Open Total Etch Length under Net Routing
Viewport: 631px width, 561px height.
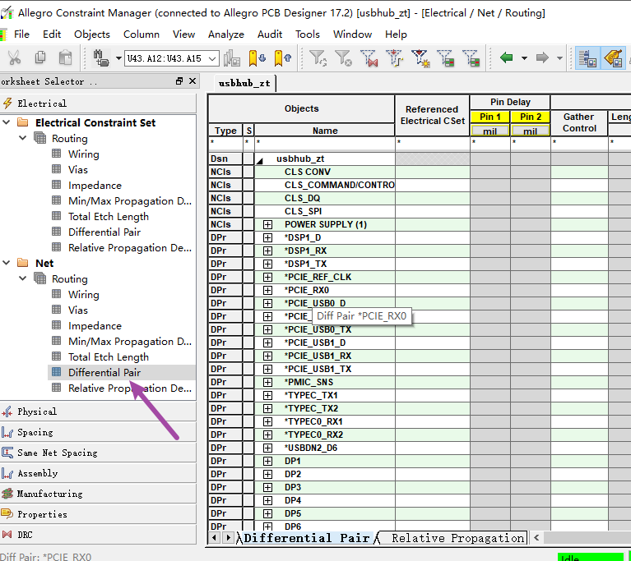pyautogui.click(x=109, y=356)
